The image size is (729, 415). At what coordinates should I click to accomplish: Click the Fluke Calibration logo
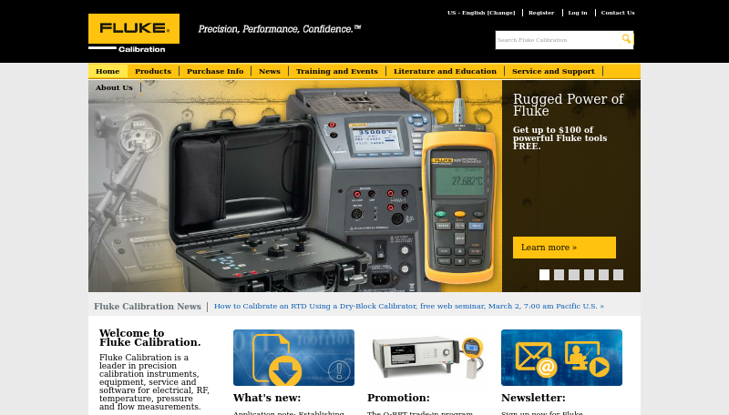tap(134, 33)
